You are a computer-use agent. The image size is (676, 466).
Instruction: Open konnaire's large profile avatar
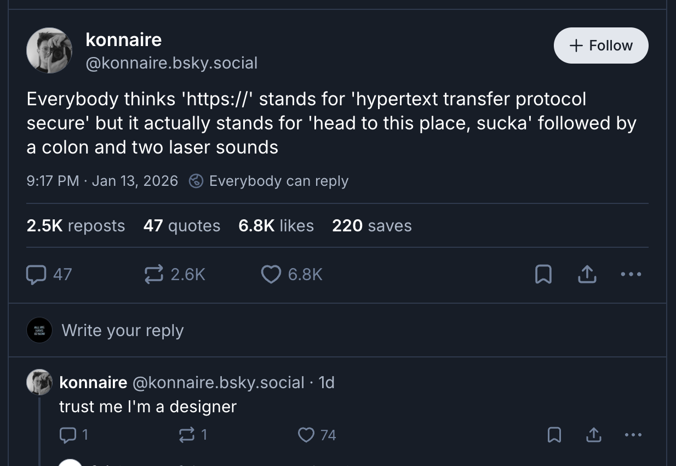point(49,50)
